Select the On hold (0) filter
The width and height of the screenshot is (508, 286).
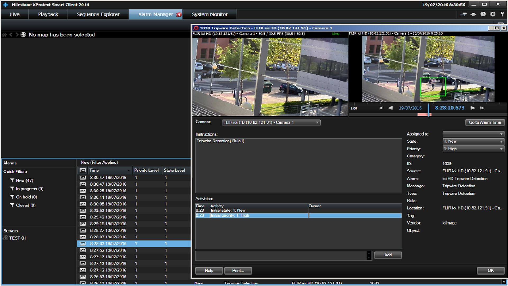coord(26,197)
